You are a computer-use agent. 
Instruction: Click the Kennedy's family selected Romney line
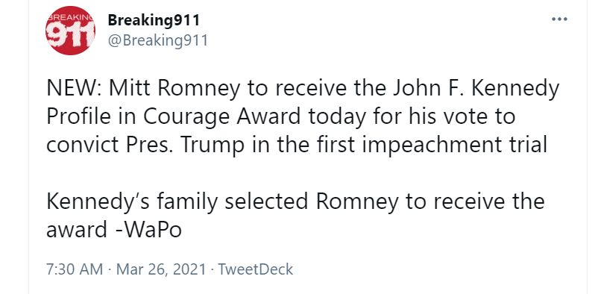(x=295, y=202)
